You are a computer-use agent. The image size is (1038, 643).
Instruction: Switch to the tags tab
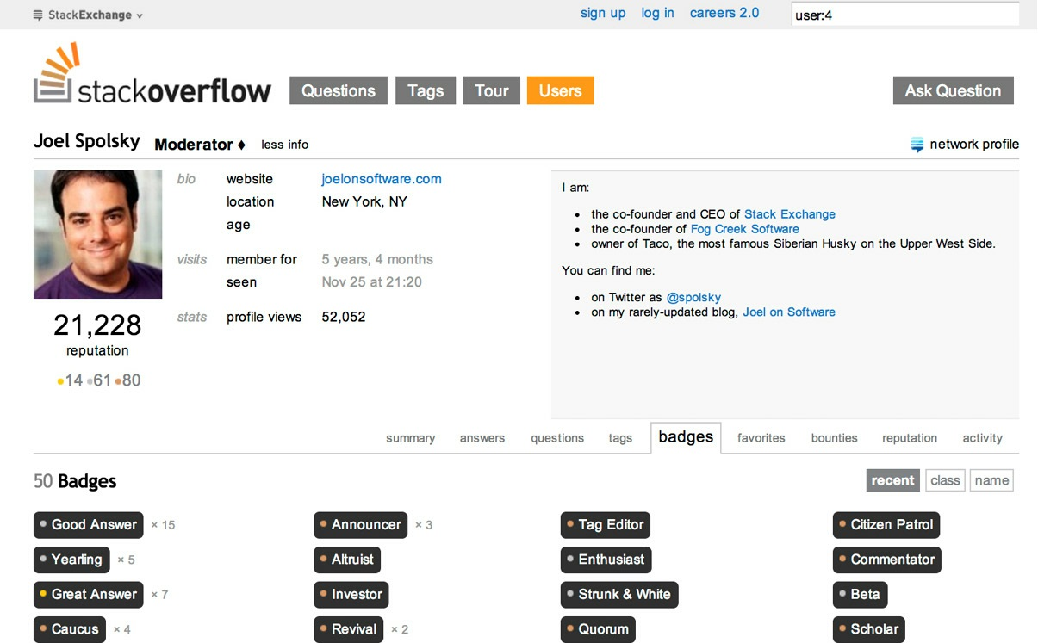click(620, 438)
